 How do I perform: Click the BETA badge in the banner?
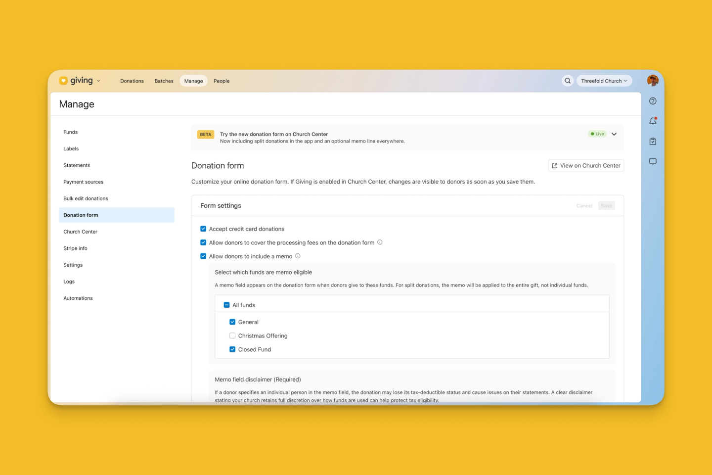click(x=206, y=135)
